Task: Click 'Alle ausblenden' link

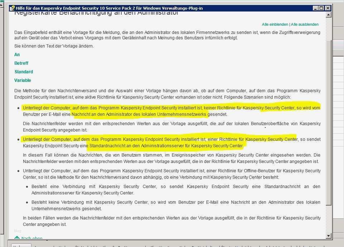Action: click(x=305, y=24)
